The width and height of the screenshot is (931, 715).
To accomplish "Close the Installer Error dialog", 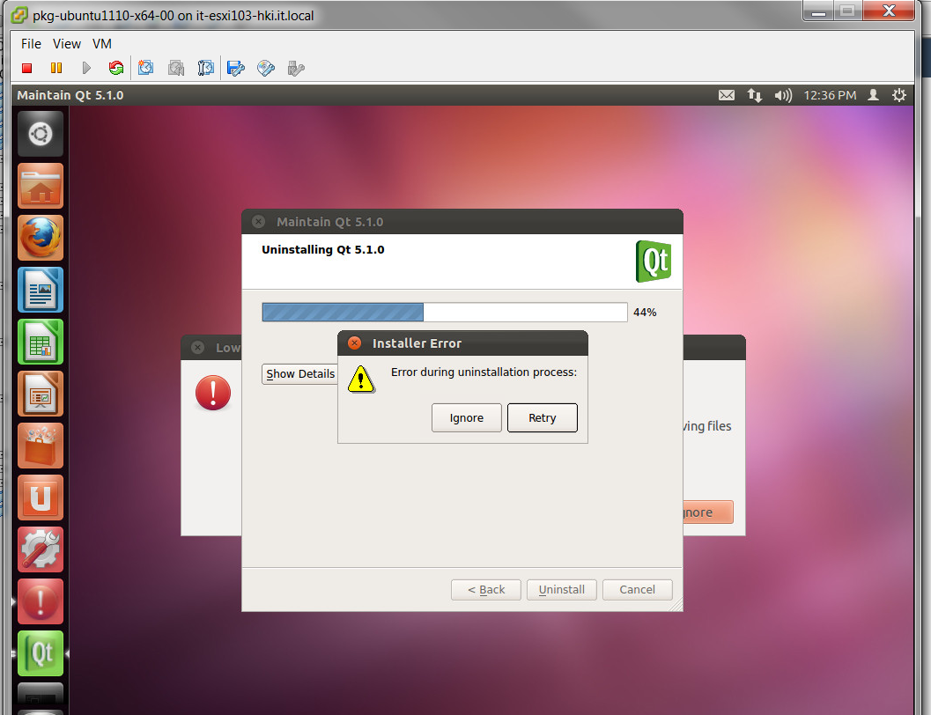I will click(354, 343).
